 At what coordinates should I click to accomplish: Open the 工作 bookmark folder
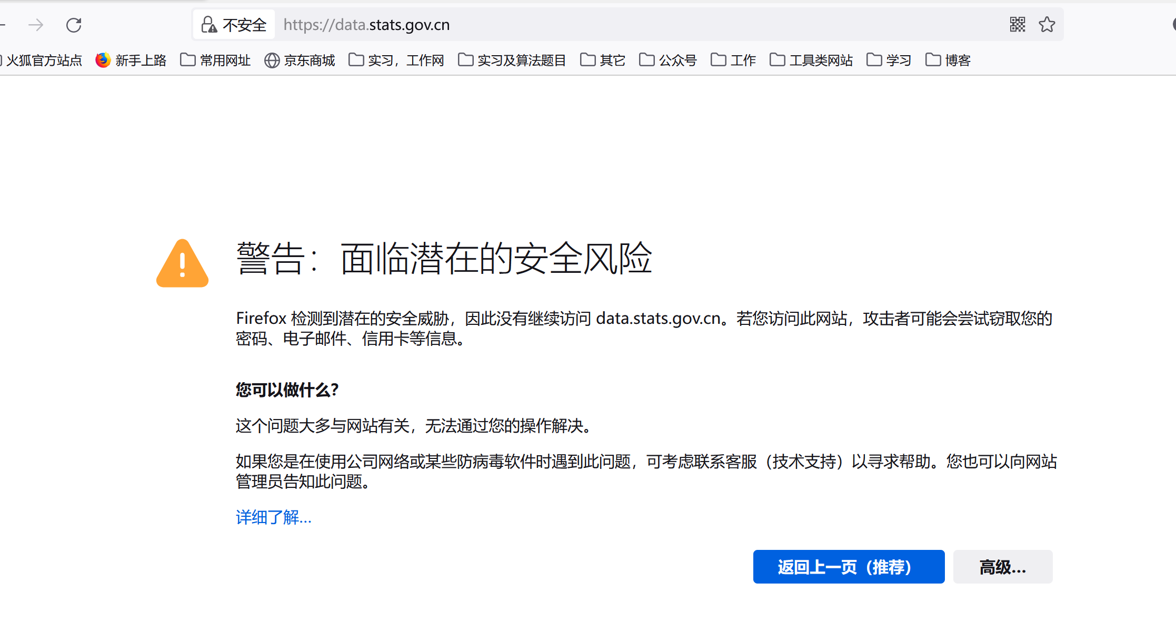(x=733, y=60)
